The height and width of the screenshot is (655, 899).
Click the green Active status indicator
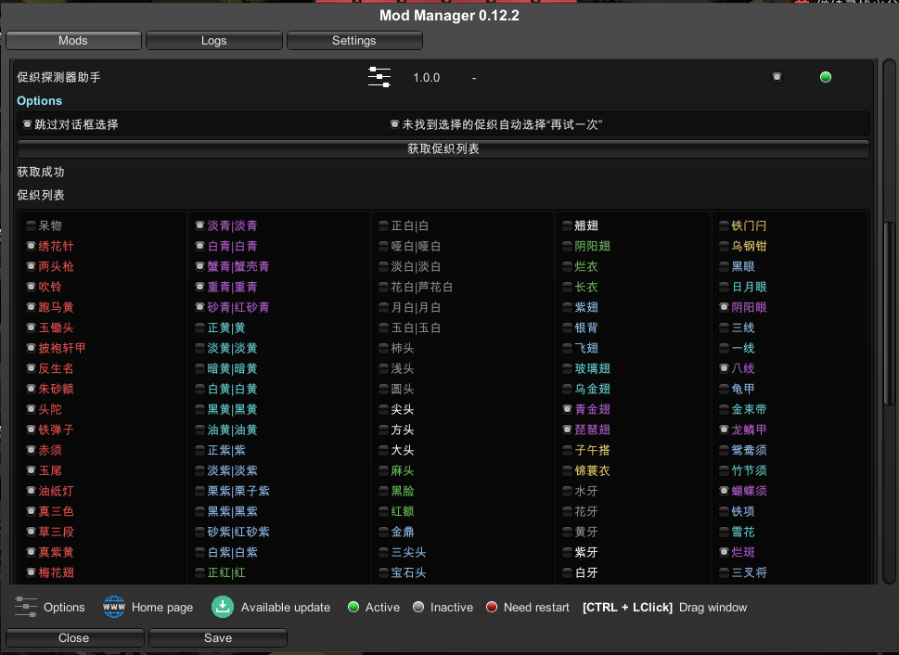tap(825, 77)
